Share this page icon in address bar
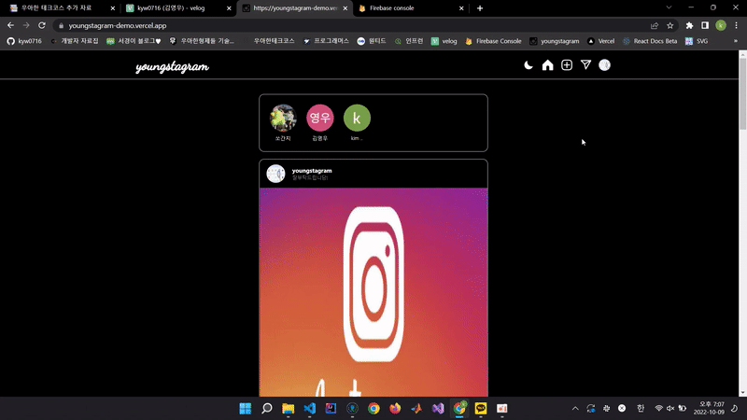Screen dimensions: 747x420 tap(655, 26)
